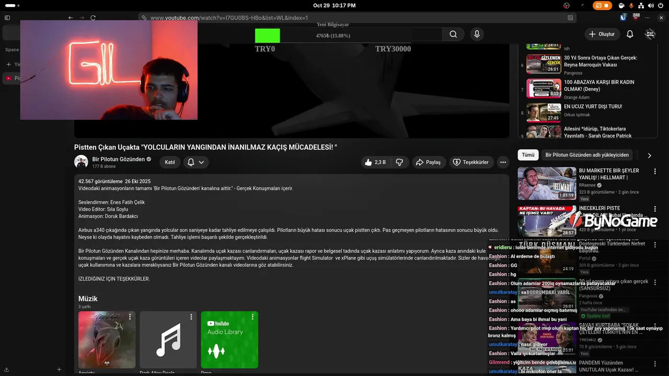Open the KAPTAN BU HAVADA thumbnail

[x=547, y=221]
